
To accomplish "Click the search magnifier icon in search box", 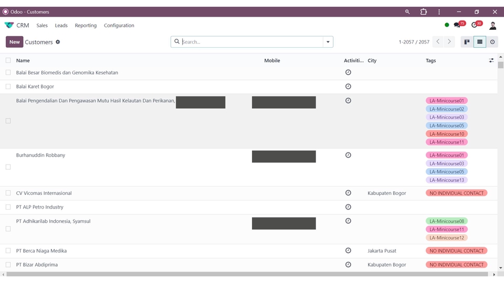I will pos(177,42).
